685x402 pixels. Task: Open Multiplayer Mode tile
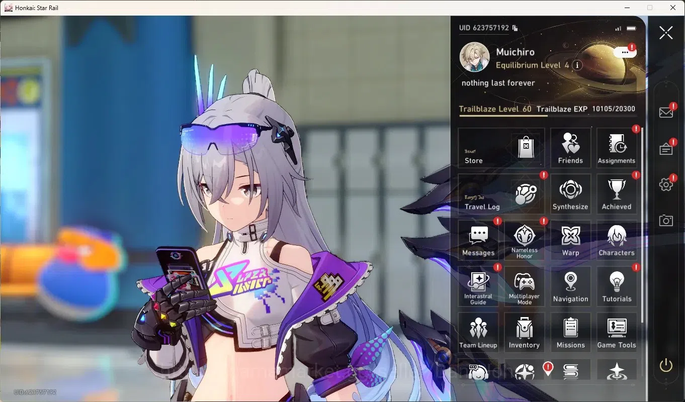pos(525,286)
